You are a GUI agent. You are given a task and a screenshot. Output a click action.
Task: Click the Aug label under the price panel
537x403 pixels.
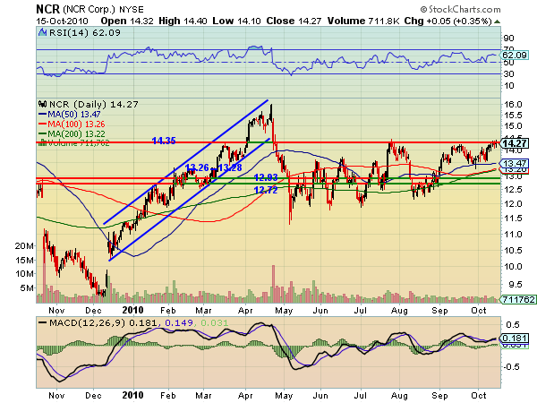(x=399, y=311)
